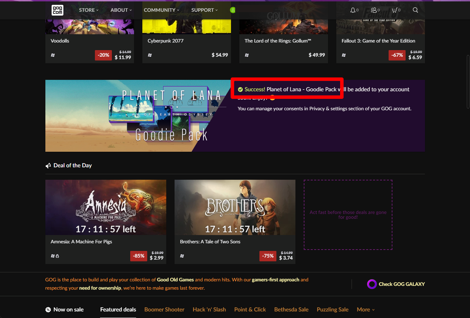Image resolution: width=470 pixels, height=318 pixels.
Task: Click the GOG.com logo
Action: click(57, 10)
